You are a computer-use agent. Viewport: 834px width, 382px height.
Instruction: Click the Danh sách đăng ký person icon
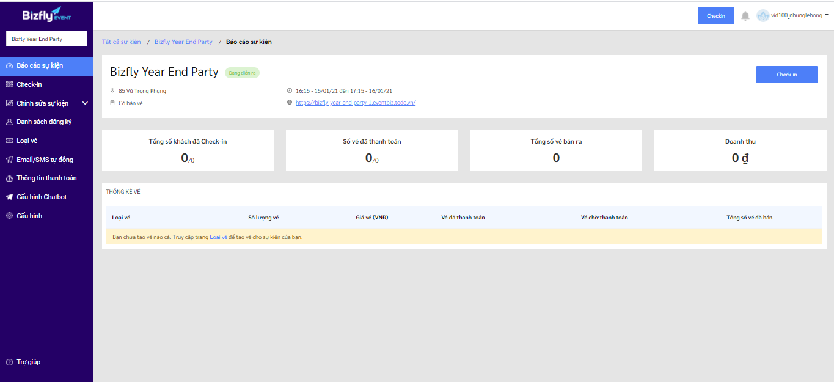coord(9,122)
